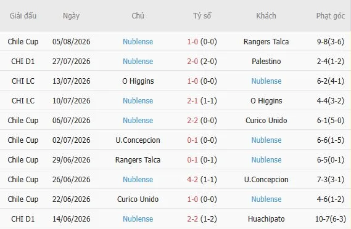Image resolution: width=351 pixels, height=229 pixels.
Task: Click U.Concepcion home team on 02/07/2026
Action: point(138,140)
